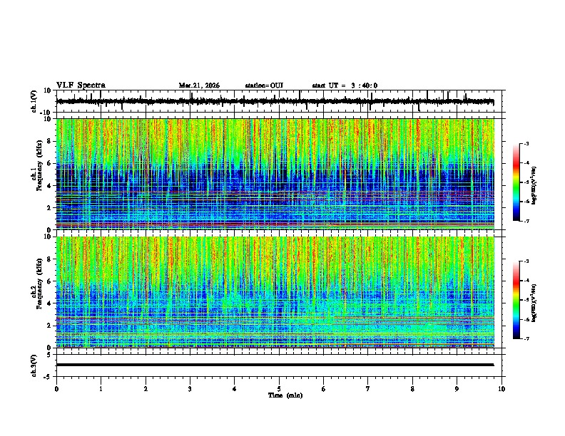Click the time axis tick label "9"

[x=457, y=389]
